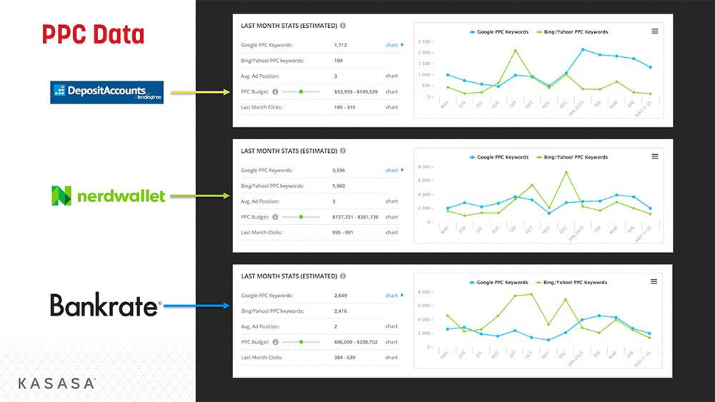
Task: Open PPC Budget chart link for Bankrate
Action: (x=392, y=342)
